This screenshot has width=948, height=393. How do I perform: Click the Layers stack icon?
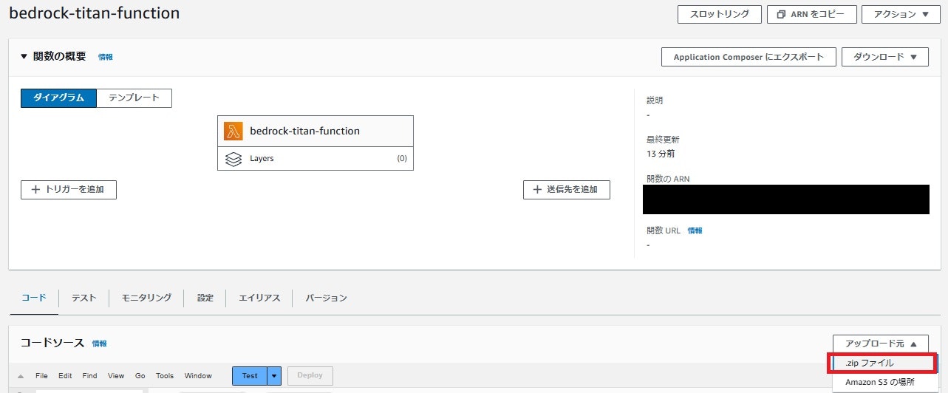pyautogui.click(x=233, y=158)
